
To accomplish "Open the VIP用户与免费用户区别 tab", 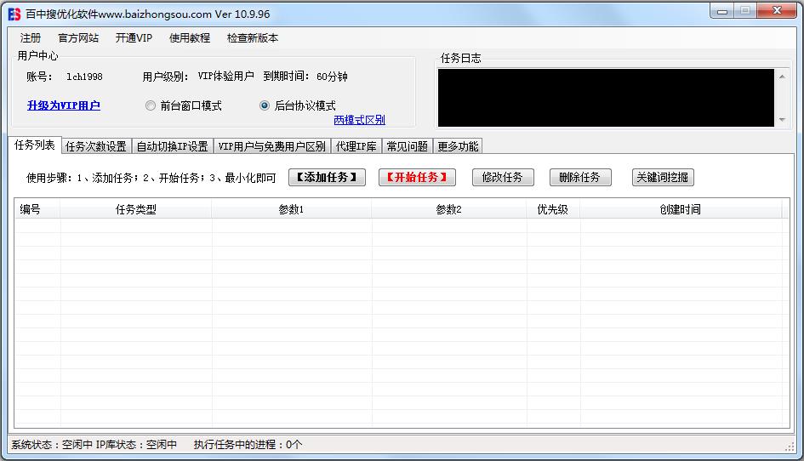I will [x=271, y=146].
